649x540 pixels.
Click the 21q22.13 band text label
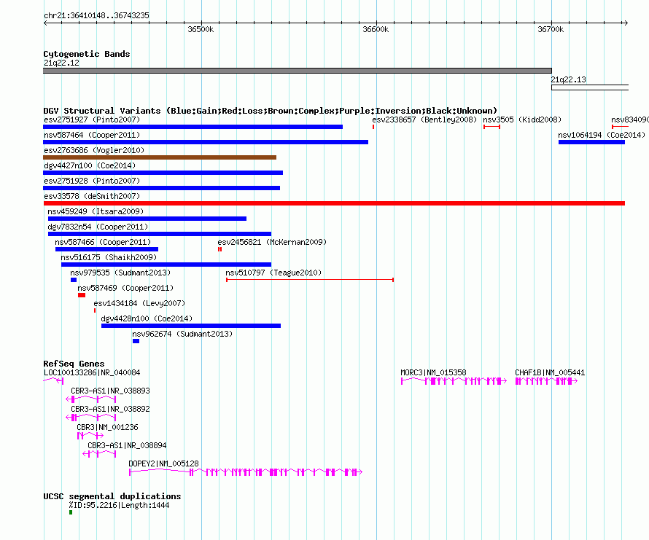click(x=568, y=79)
